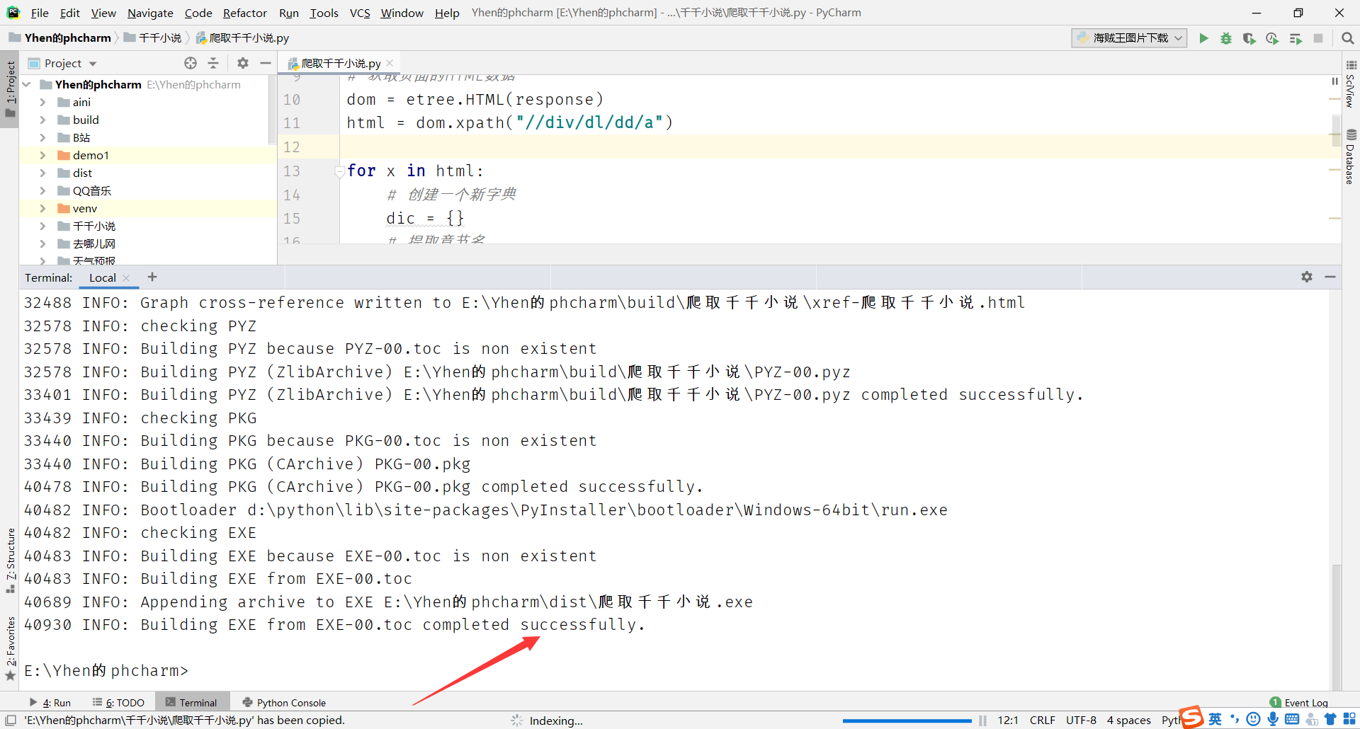Open the Favorites tool window on the left edge

coord(10,648)
